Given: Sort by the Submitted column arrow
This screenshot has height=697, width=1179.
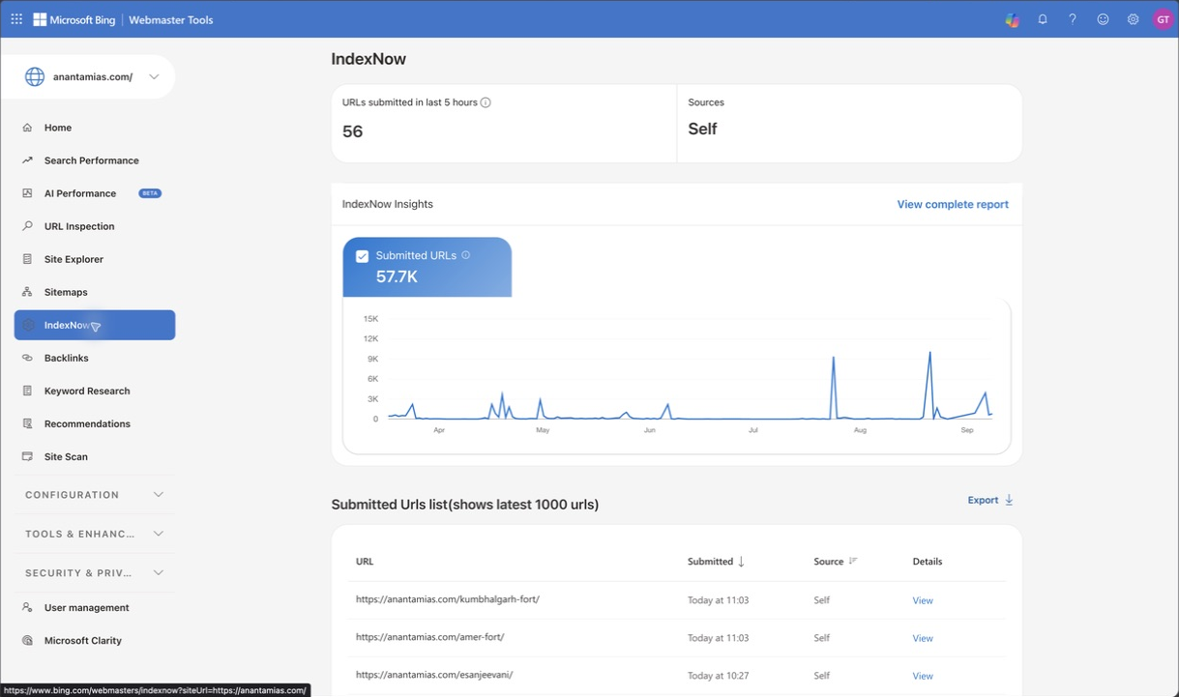Looking at the screenshot, I should pos(741,562).
